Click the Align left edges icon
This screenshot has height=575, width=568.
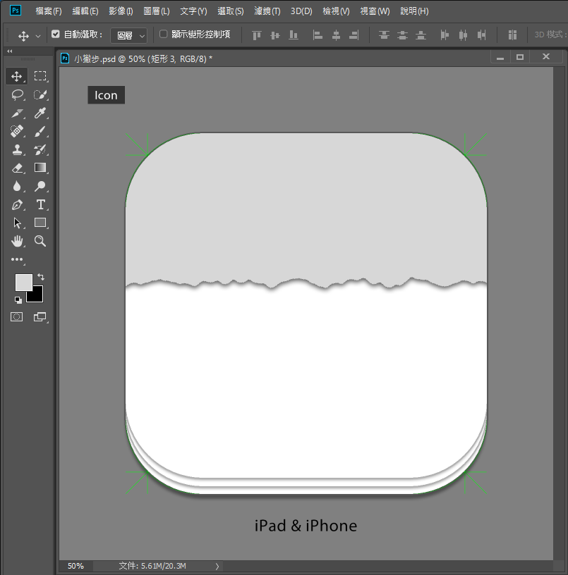[318, 35]
